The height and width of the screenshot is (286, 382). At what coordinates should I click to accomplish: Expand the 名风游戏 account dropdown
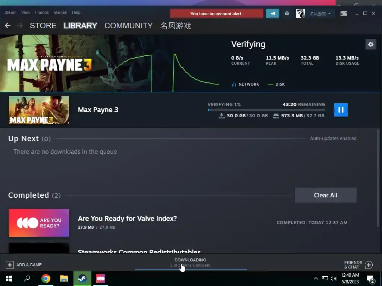(320, 14)
